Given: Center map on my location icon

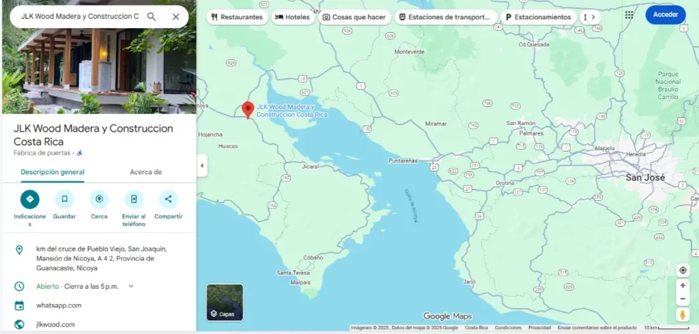Looking at the screenshot, I should (683, 270).
